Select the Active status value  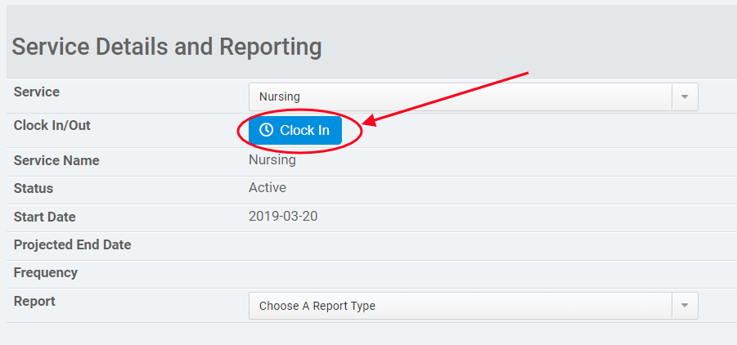click(267, 188)
